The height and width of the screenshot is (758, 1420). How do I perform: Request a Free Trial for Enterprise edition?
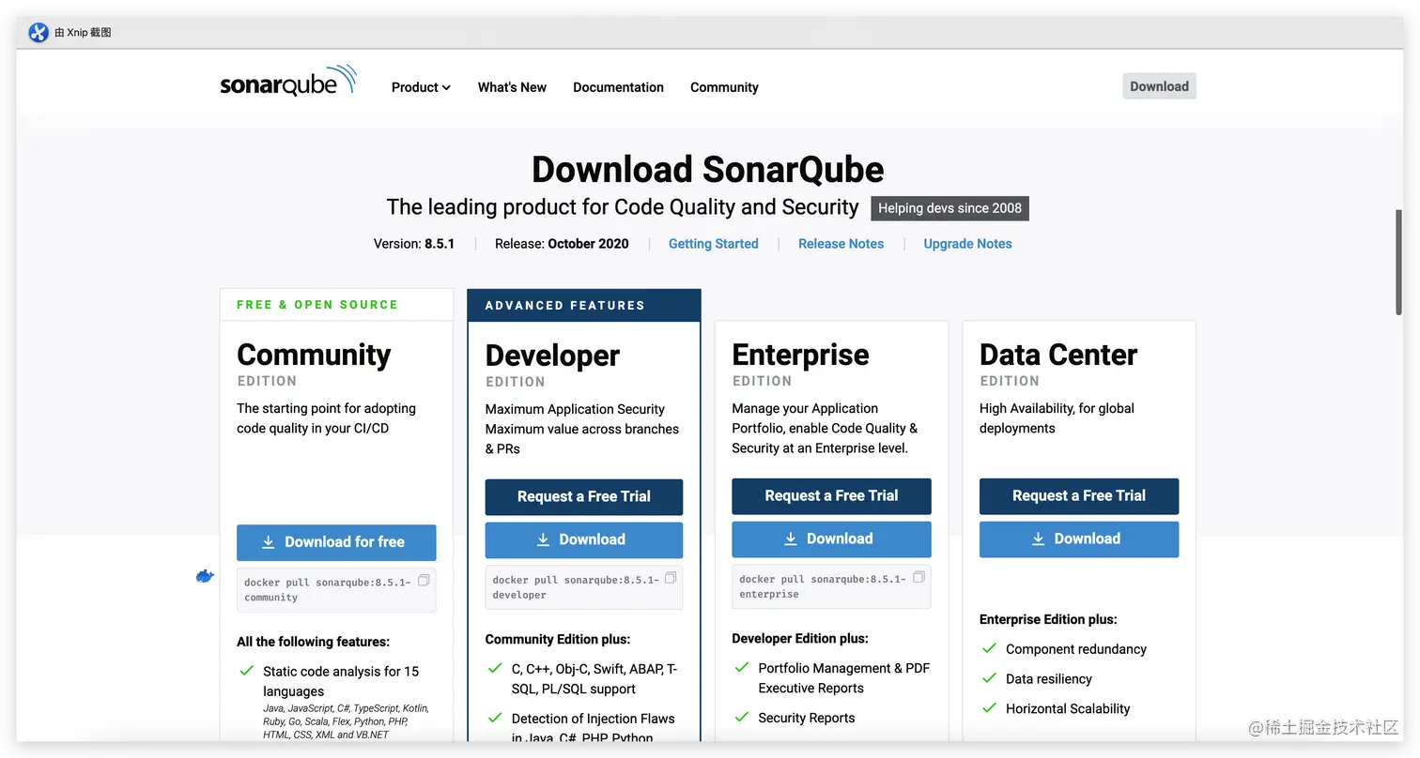click(x=831, y=496)
